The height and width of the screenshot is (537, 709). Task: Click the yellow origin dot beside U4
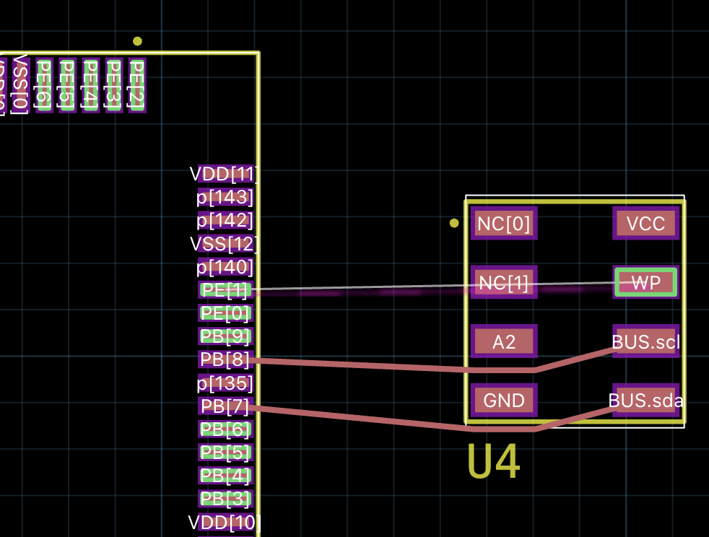[454, 224]
